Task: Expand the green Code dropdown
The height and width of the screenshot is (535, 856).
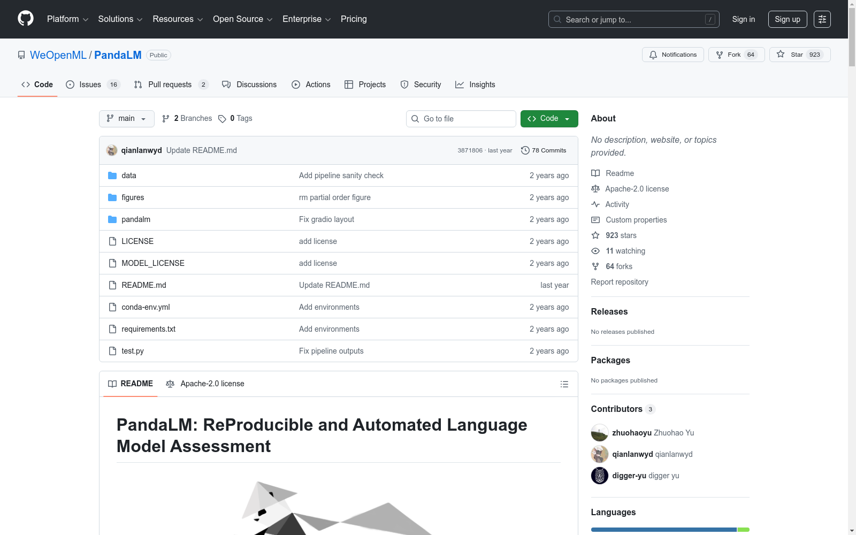Action: click(x=549, y=119)
